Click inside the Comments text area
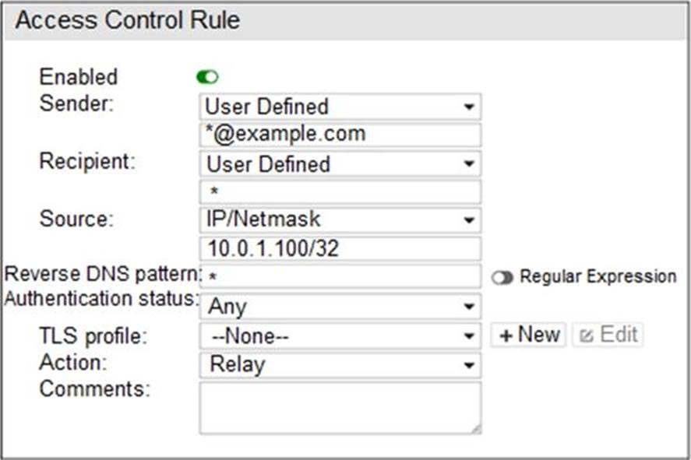 click(x=340, y=406)
